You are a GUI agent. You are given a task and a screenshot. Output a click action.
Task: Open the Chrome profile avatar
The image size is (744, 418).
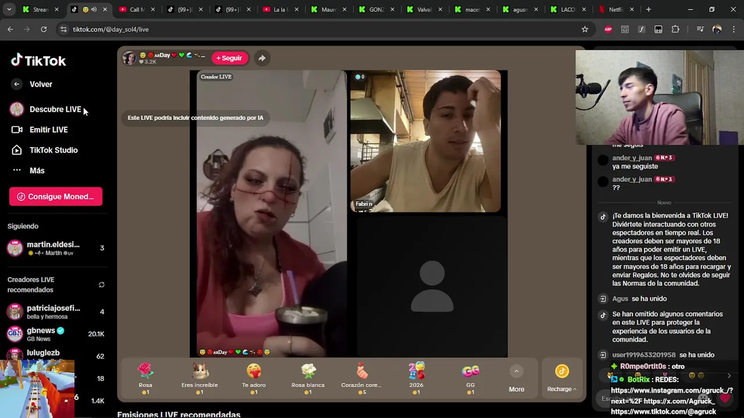pos(717,29)
